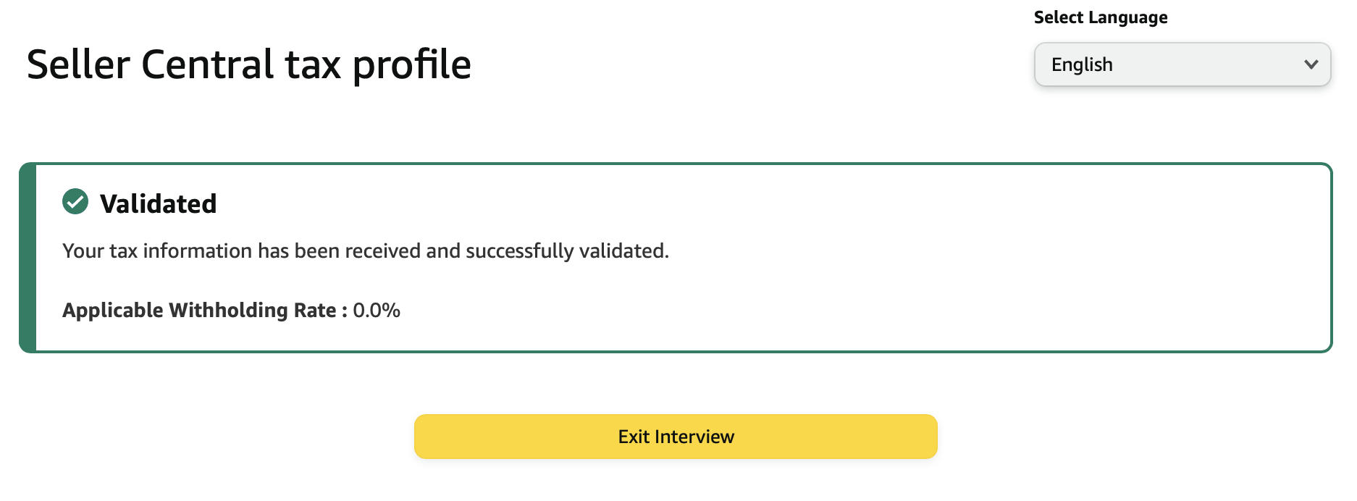The height and width of the screenshot is (501, 1357).
Task: Click the Validated heading text
Action: click(158, 204)
